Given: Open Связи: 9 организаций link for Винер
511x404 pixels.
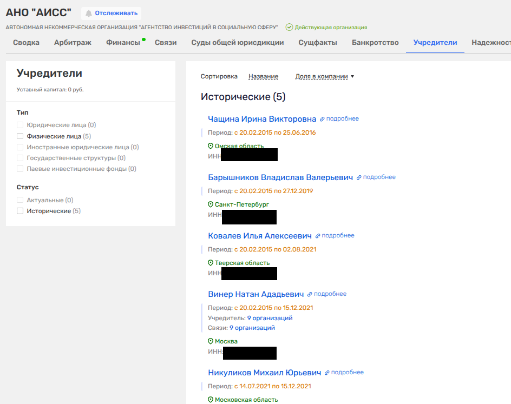Looking at the screenshot, I should tap(252, 328).
